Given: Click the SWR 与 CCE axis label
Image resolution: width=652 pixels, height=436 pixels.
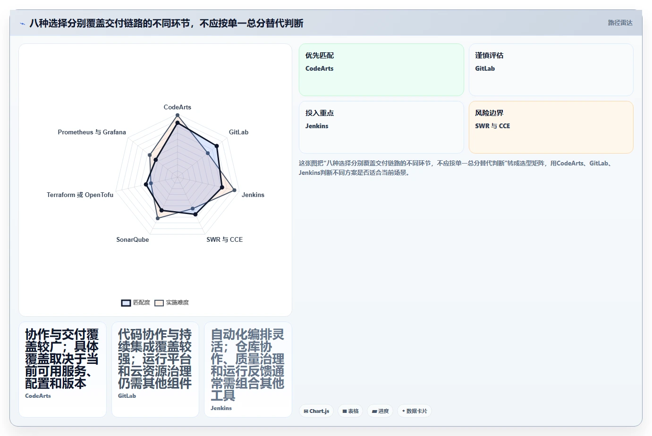Looking at the screenshot, I should [x=225, y=239].
